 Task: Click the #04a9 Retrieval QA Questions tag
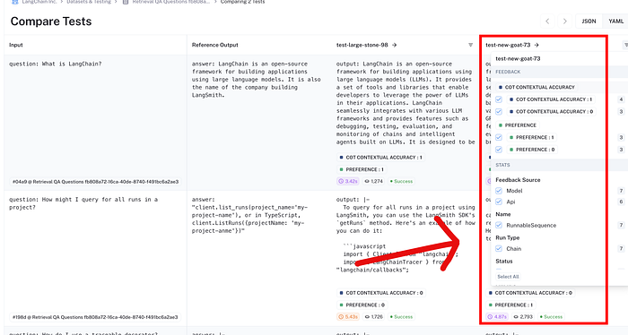tap(95, 182)
